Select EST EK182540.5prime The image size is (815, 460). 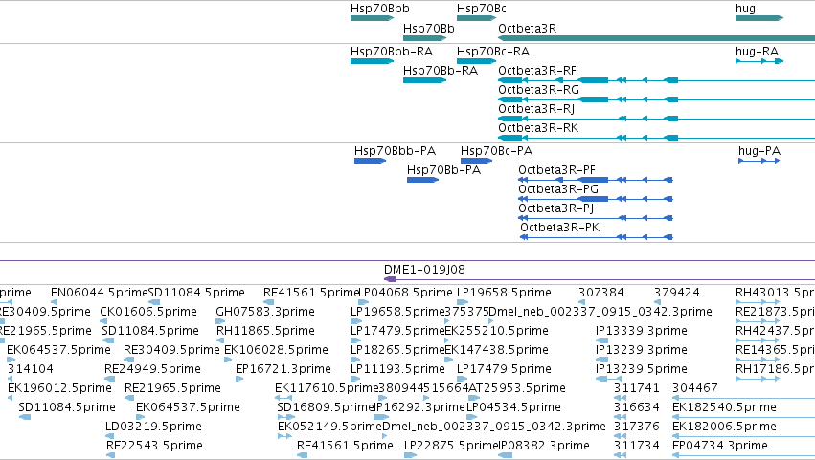coord(743,417)
